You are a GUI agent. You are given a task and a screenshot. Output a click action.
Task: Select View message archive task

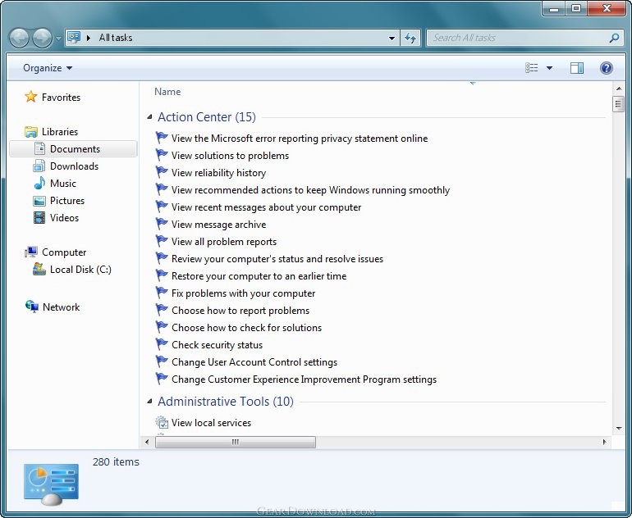tap(218, 225)
